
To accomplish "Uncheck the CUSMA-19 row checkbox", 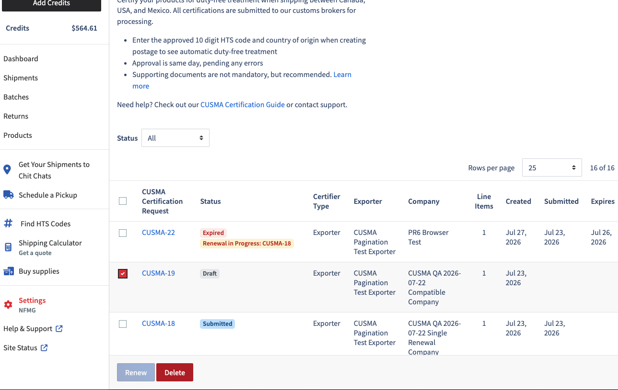I will (123, 274).
